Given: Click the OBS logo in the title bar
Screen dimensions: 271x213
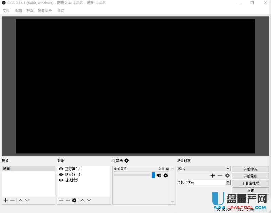Looking at the screenshot, I should (x=4, y=3).
